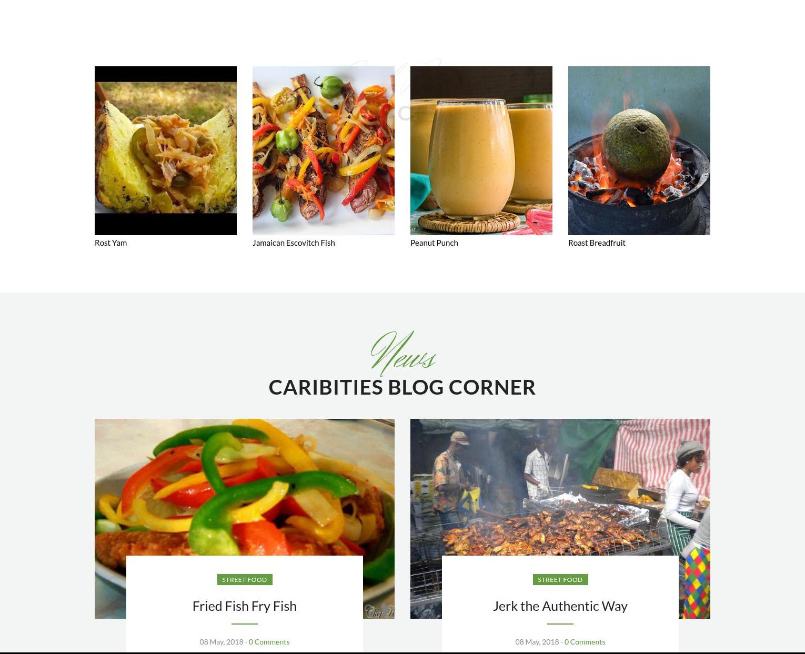The width and height of the screenshot is (805, 654).
Task: Click the 08 May, 2018 date under Jerk post
Action: (537, 641)
